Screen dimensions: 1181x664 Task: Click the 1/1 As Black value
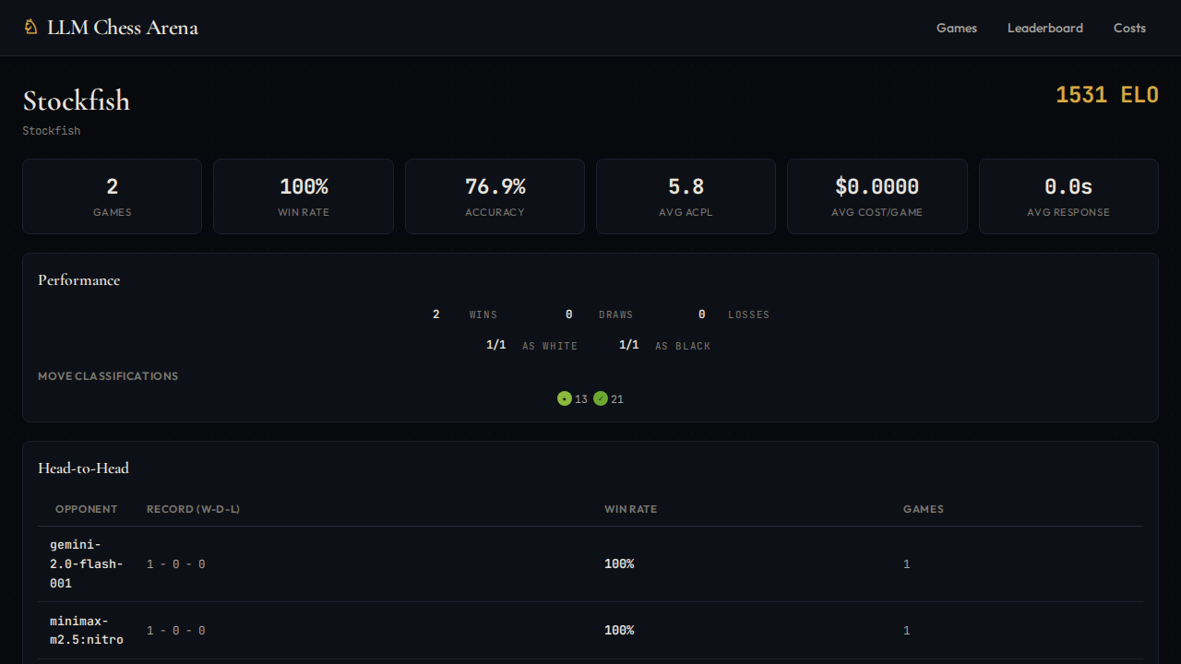click(x=629, y=345)
